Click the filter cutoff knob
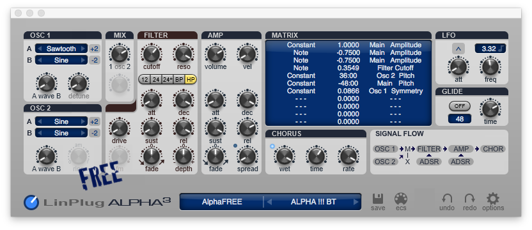This screenshot has height=230, width=532. click(152, 54)
